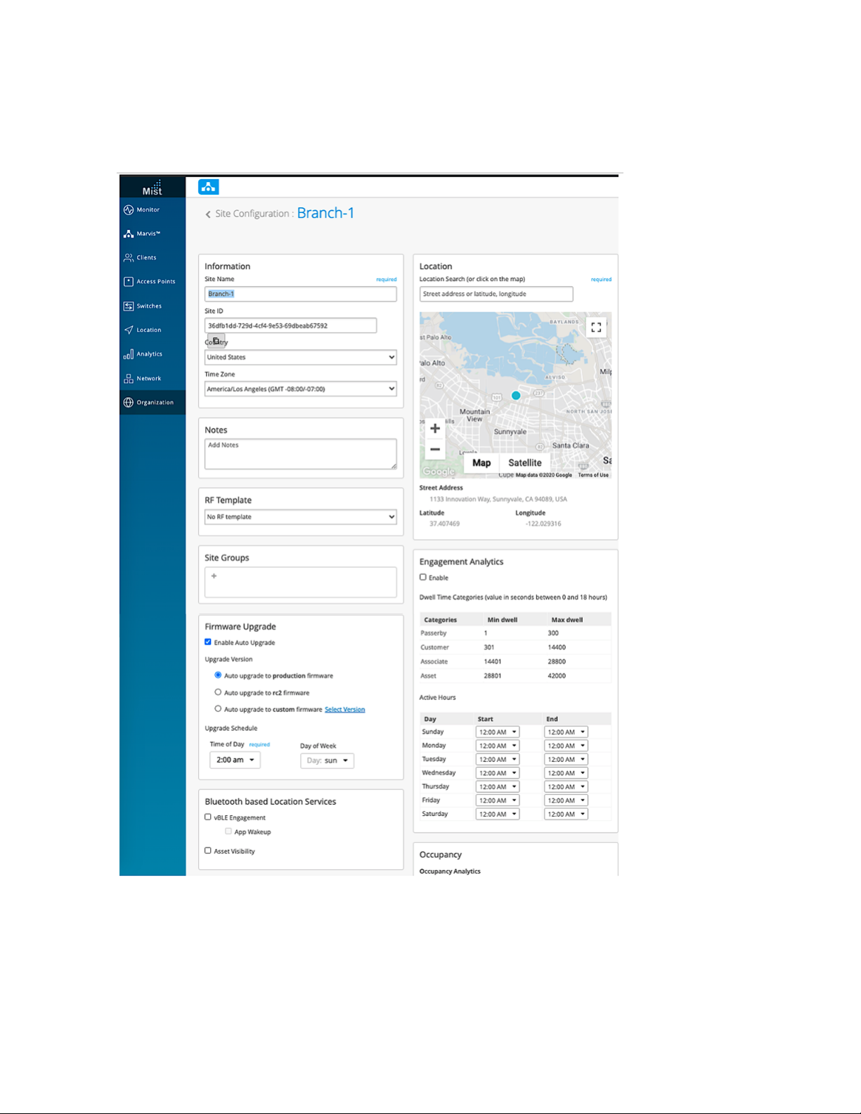Open the Network sidebar icon
Image resolution: width=861 pixels, height=1114 pixels.
pos(129,378)
